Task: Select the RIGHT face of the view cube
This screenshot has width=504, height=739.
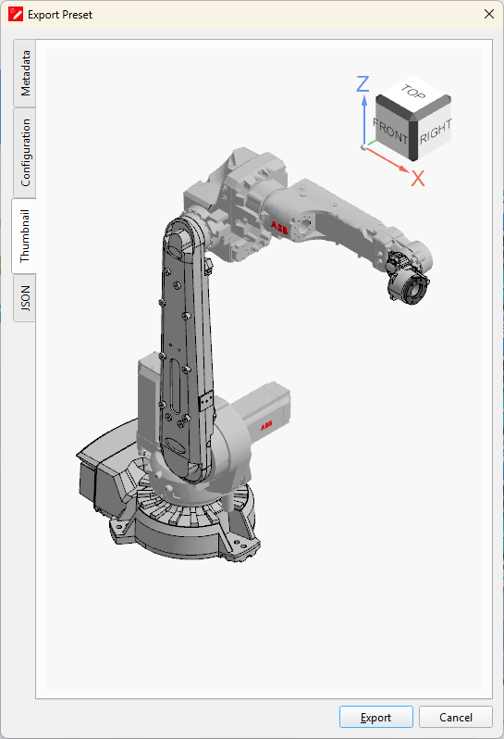Action: 436,132
